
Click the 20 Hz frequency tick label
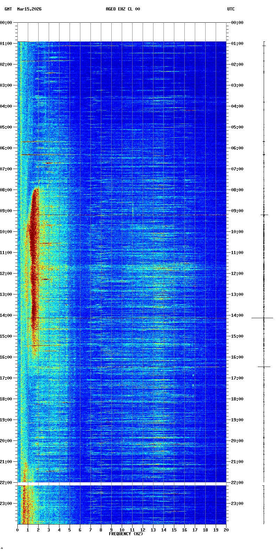pos(226,530)
